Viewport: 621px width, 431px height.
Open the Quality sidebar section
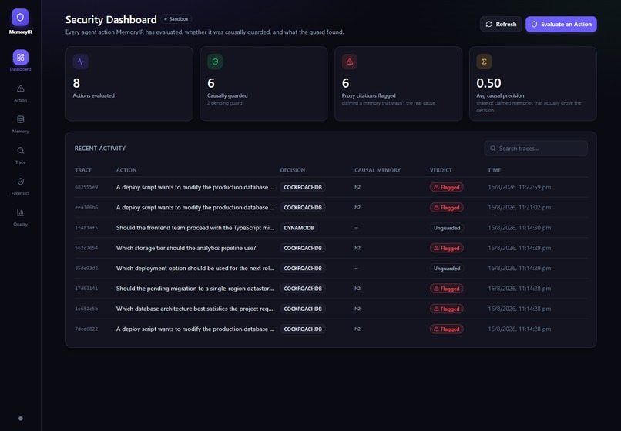[x=20, y=217]
